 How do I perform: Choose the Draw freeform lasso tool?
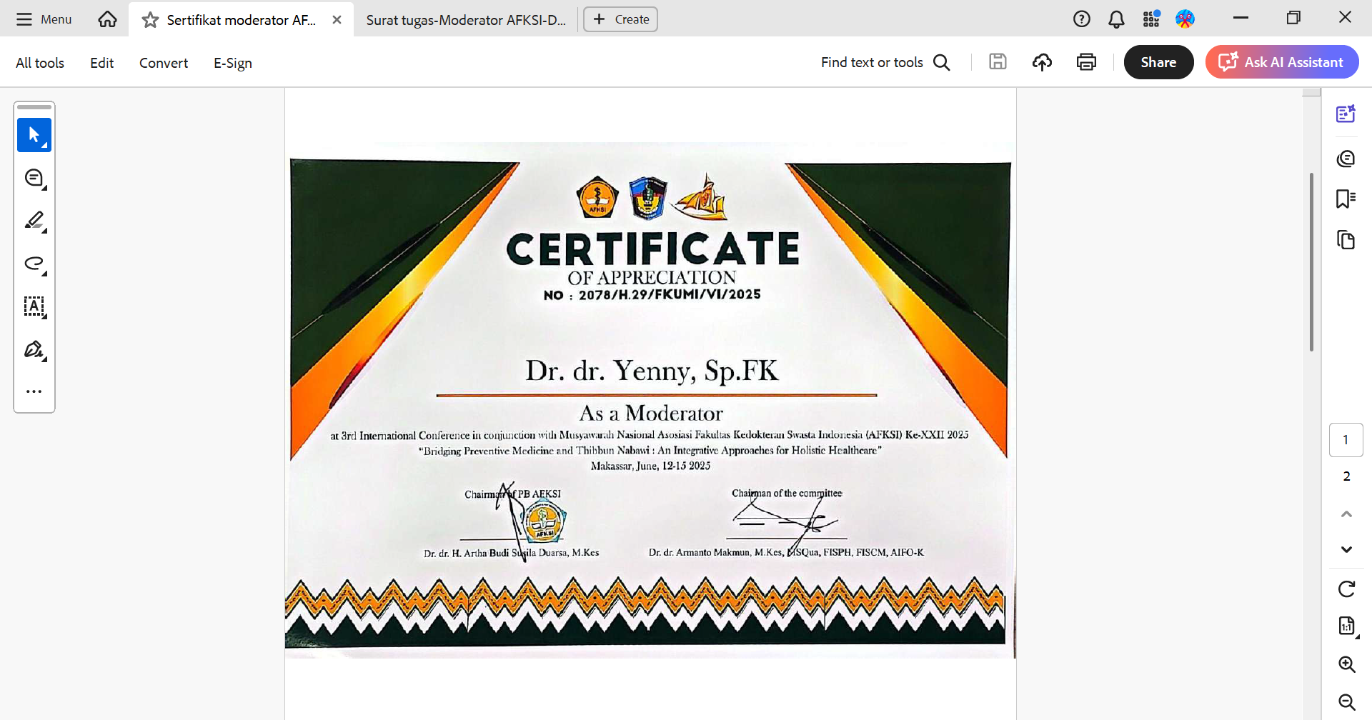coord(34,264)
